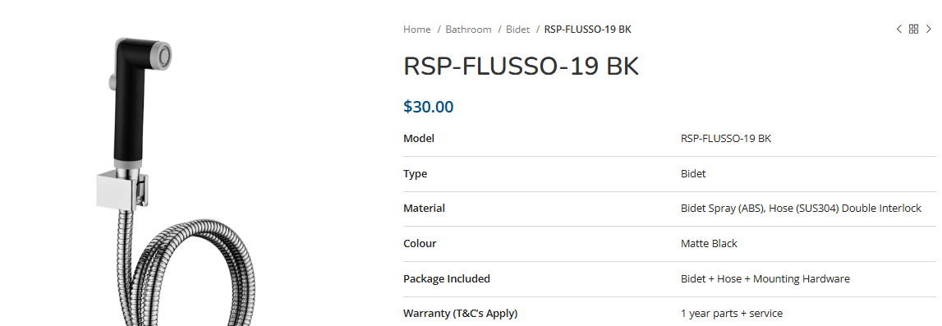The height and width of the screenshot is (326, 942).
Task: Open the bidet sprayer product image
Action: pyautogui.click(x=174, y=180)
